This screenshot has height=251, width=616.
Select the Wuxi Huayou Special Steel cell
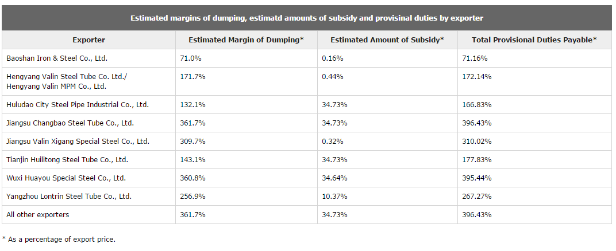[66, 178]
